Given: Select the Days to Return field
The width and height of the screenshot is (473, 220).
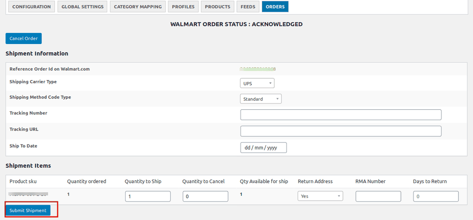Looking at the screenshot, I should pyautogui.click(x=436, y=196).
